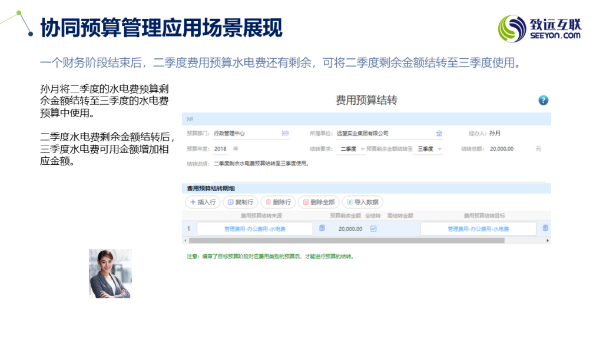Click 导入数据 to import data
The height and width of the screenshot is (339, 603).
click(x=363, y=202)
